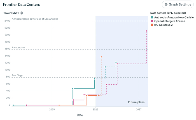Click the Amsterdam reference line label

coord(18,48)
